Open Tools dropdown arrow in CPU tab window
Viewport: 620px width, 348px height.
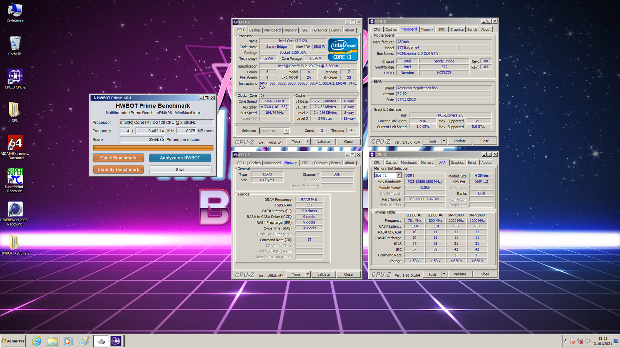[308, 141]
